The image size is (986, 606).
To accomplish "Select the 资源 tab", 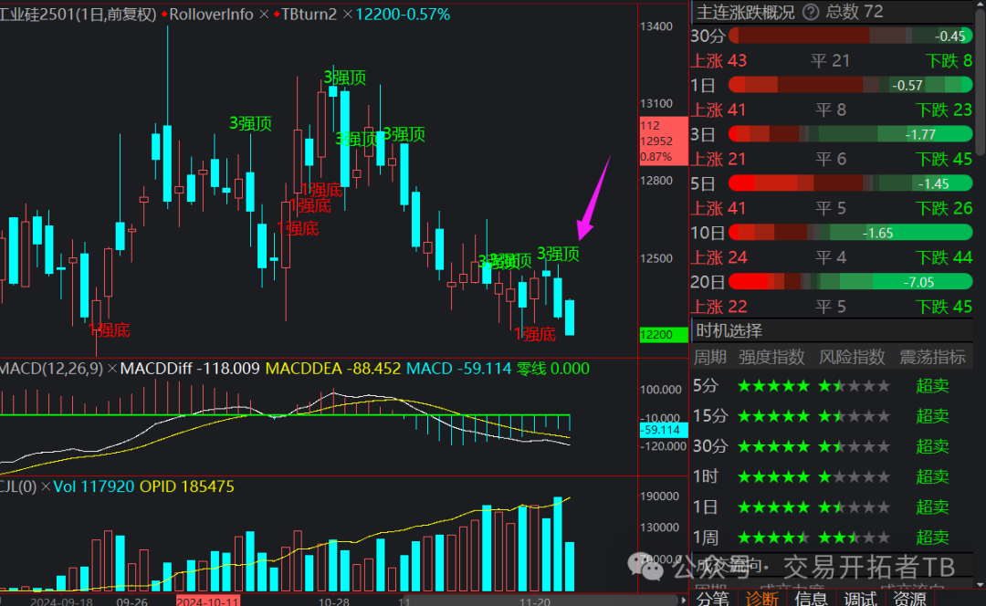I will (909, 599).
